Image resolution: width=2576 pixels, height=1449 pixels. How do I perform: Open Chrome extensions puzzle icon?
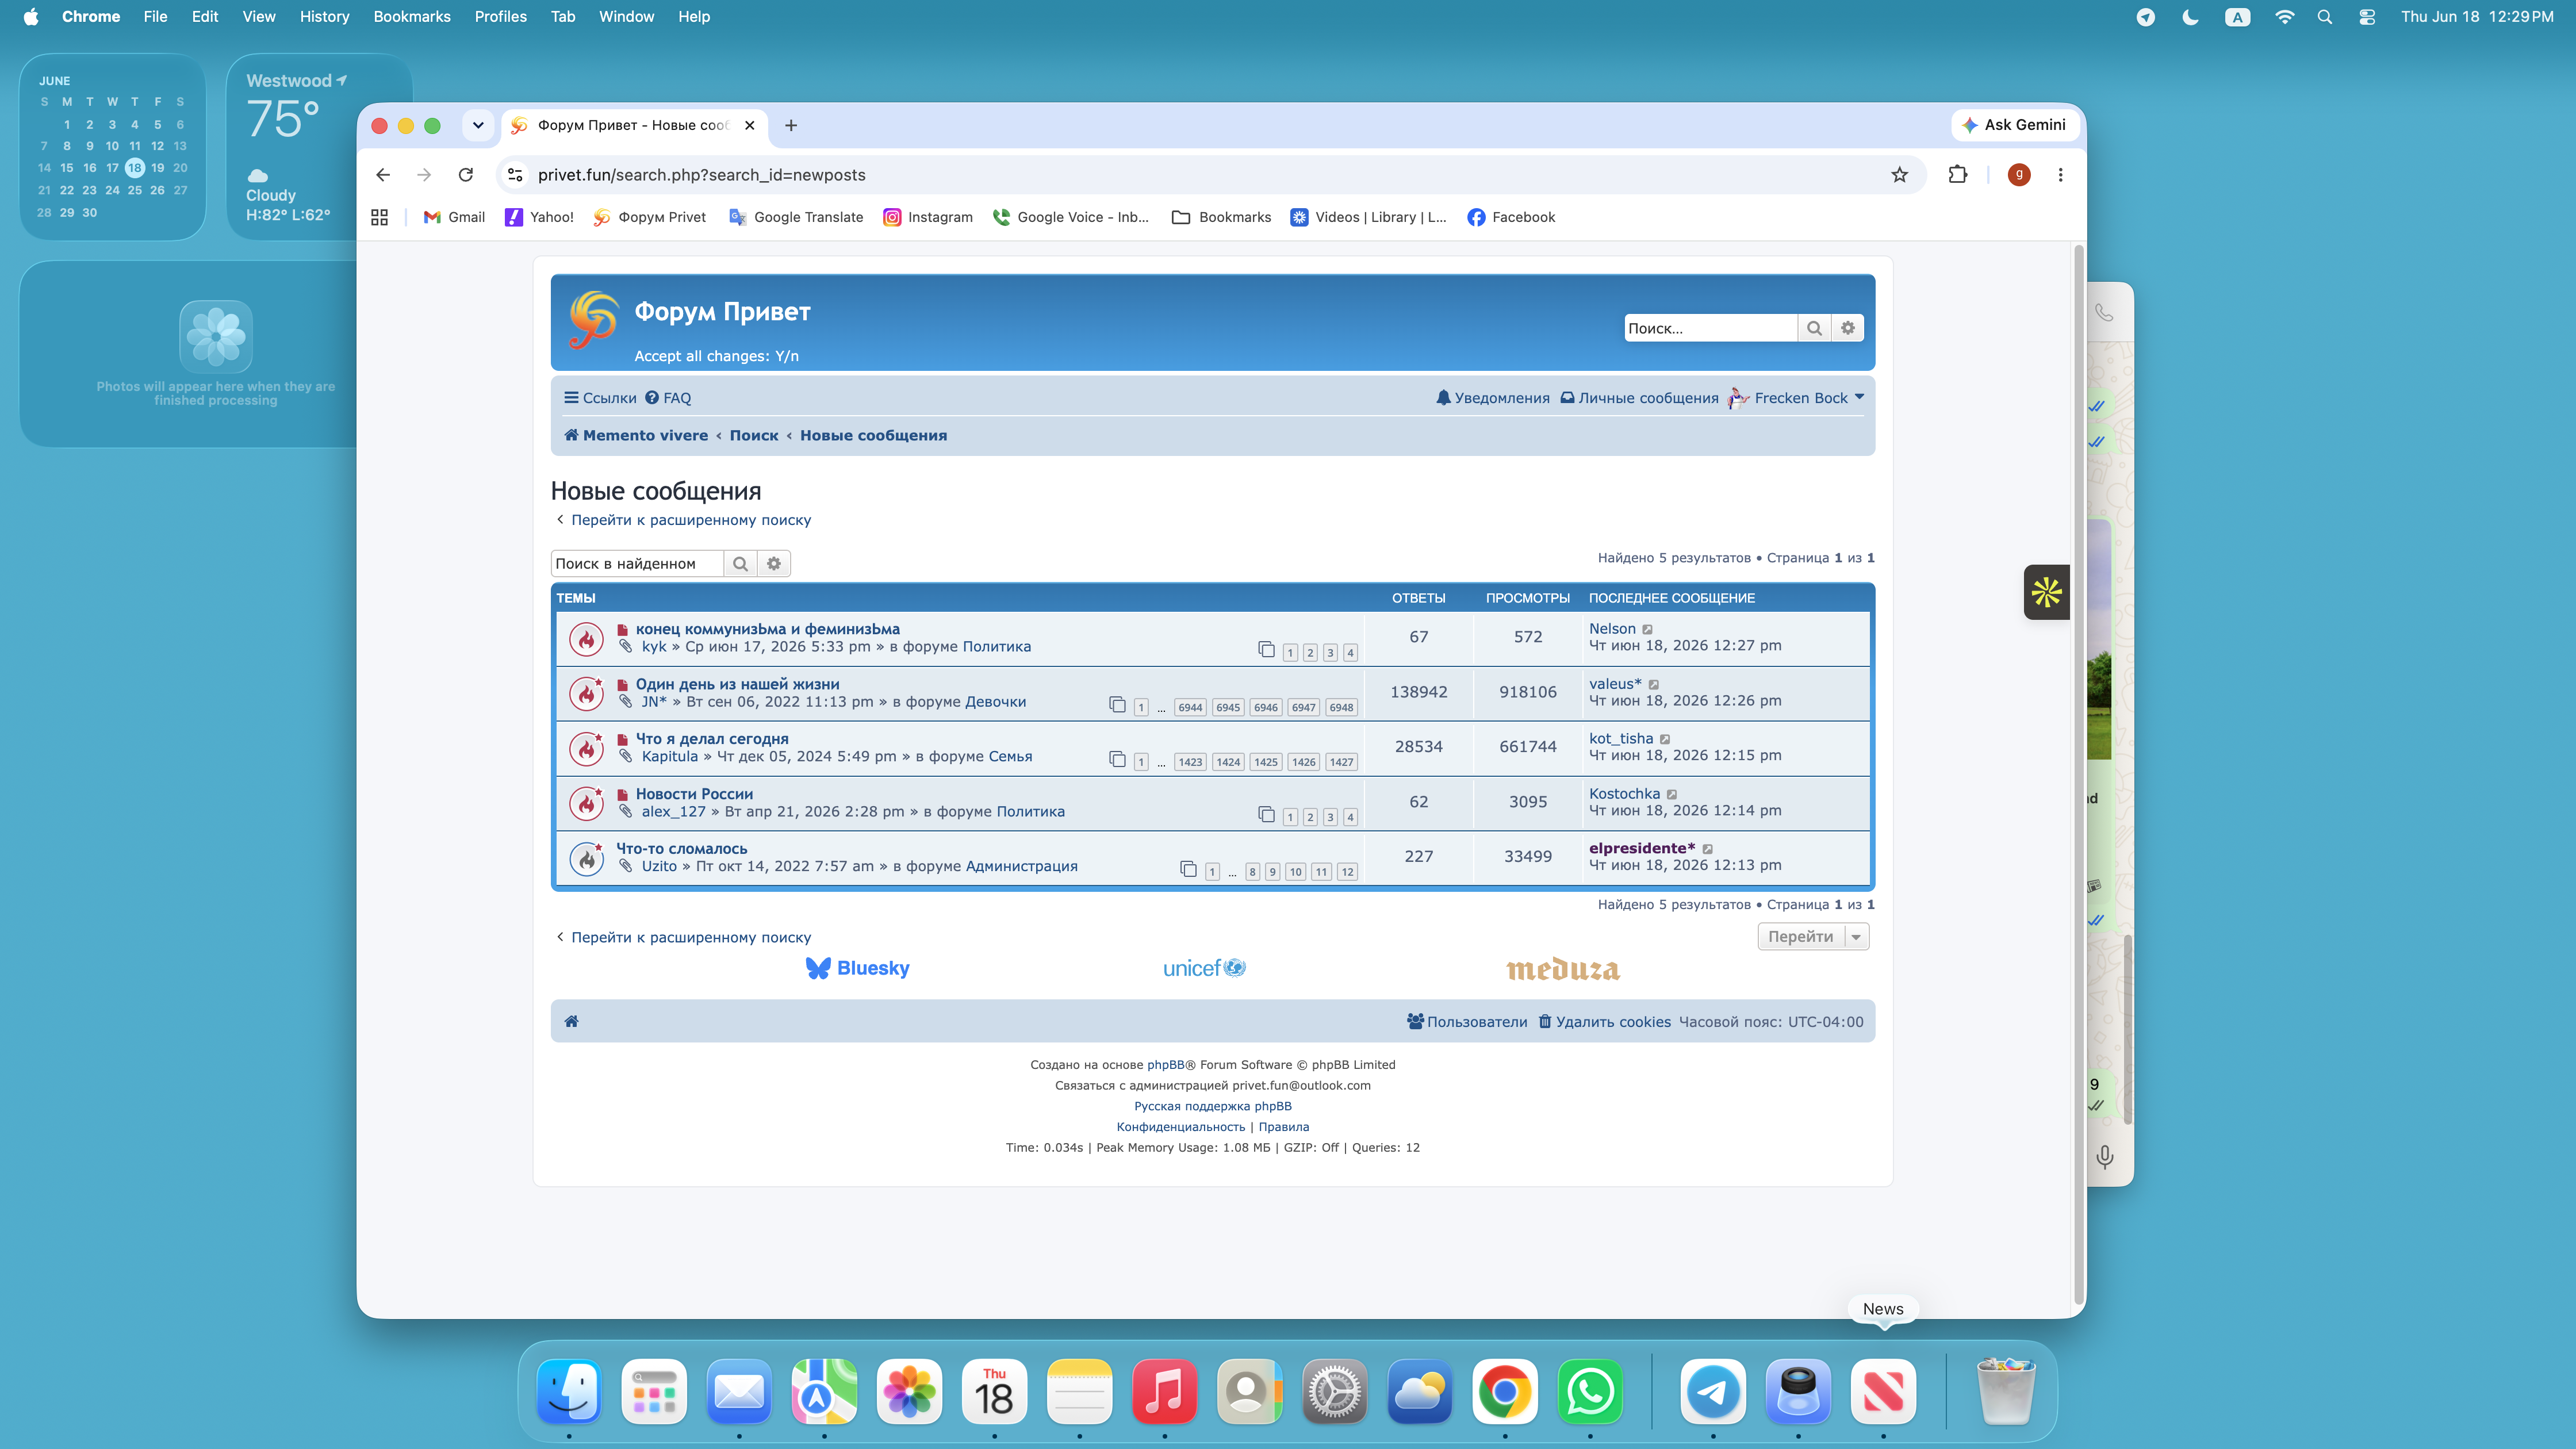[1958, 175]
